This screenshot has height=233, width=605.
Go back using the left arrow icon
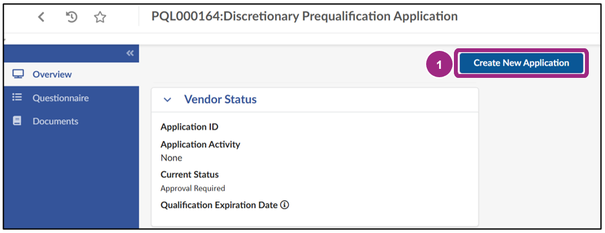click(x=41, y=17)
